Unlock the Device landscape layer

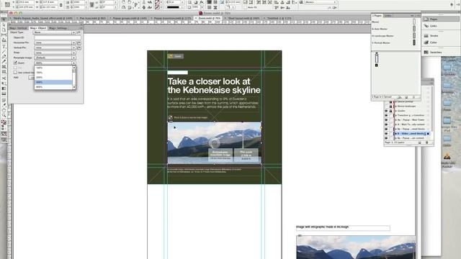pos(390,106)
